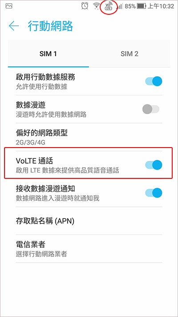The image size is (178, 317).
Task: Tap the Wi-Fi signal status icon
Action: [97, 6]
